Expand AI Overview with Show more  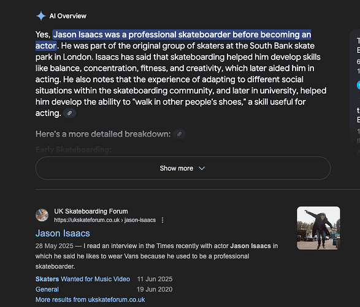click(x=183, y=168)
